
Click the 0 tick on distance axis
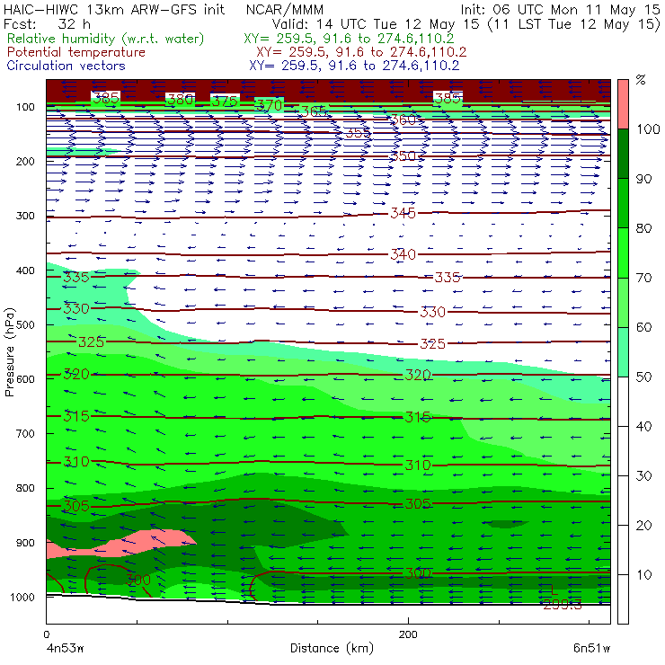(x=46, y=634)
